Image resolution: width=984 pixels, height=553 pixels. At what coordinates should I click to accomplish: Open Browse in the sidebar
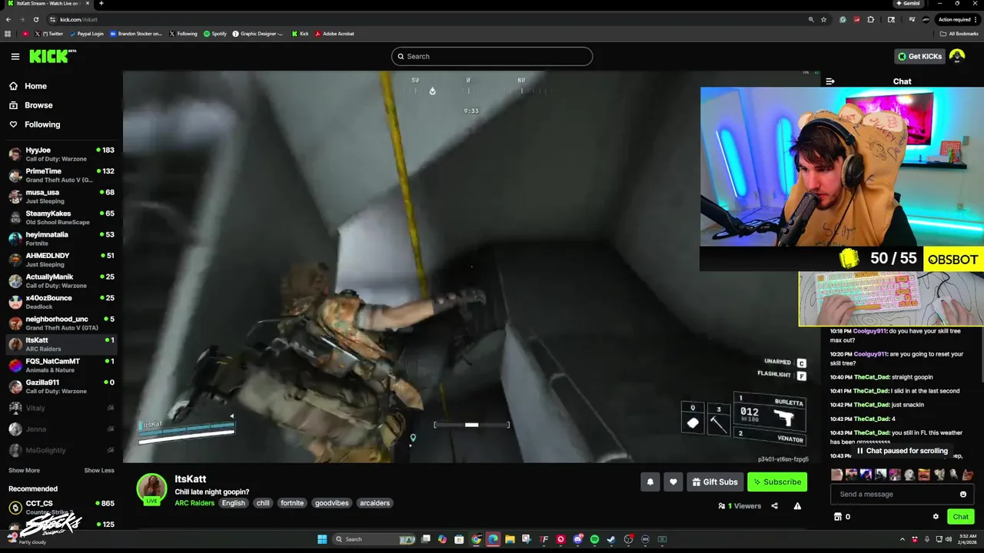(32, 105)
